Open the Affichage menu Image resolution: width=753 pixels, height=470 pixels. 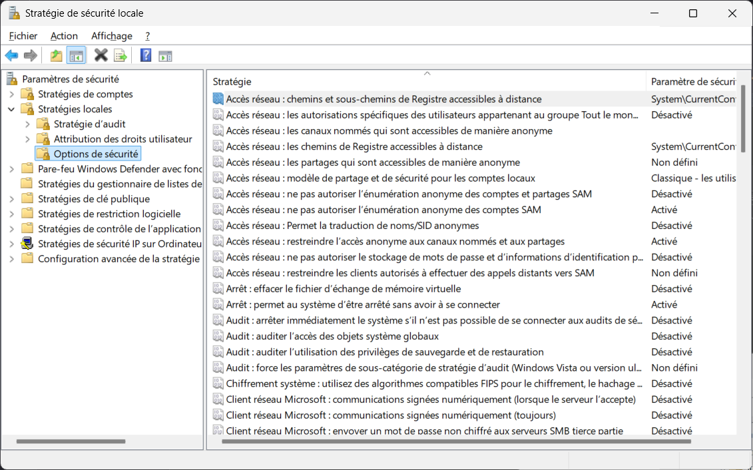[111, 36]
